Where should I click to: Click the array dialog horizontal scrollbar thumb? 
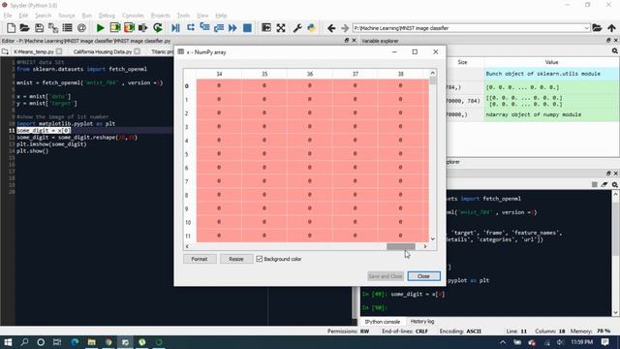[x=400, y=246]
